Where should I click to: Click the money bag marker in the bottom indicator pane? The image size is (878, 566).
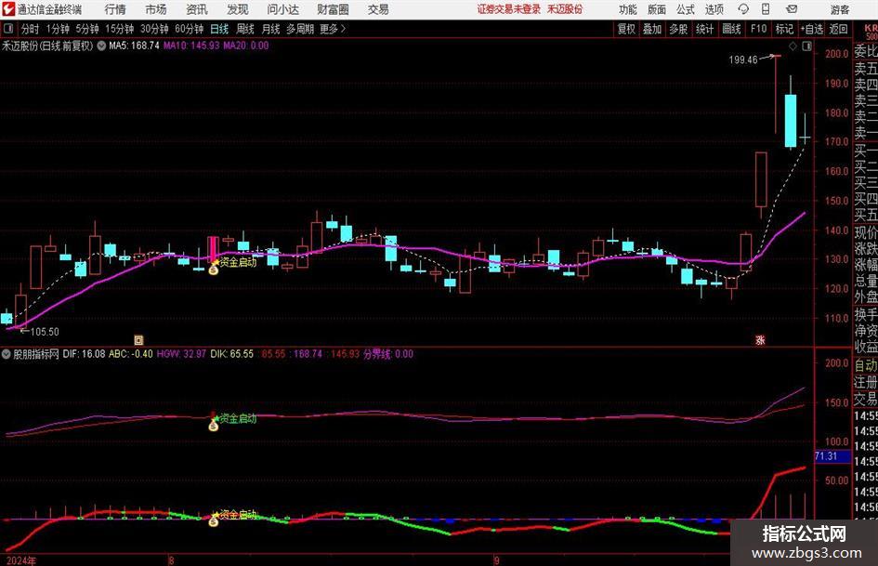(x=214, y=521)
